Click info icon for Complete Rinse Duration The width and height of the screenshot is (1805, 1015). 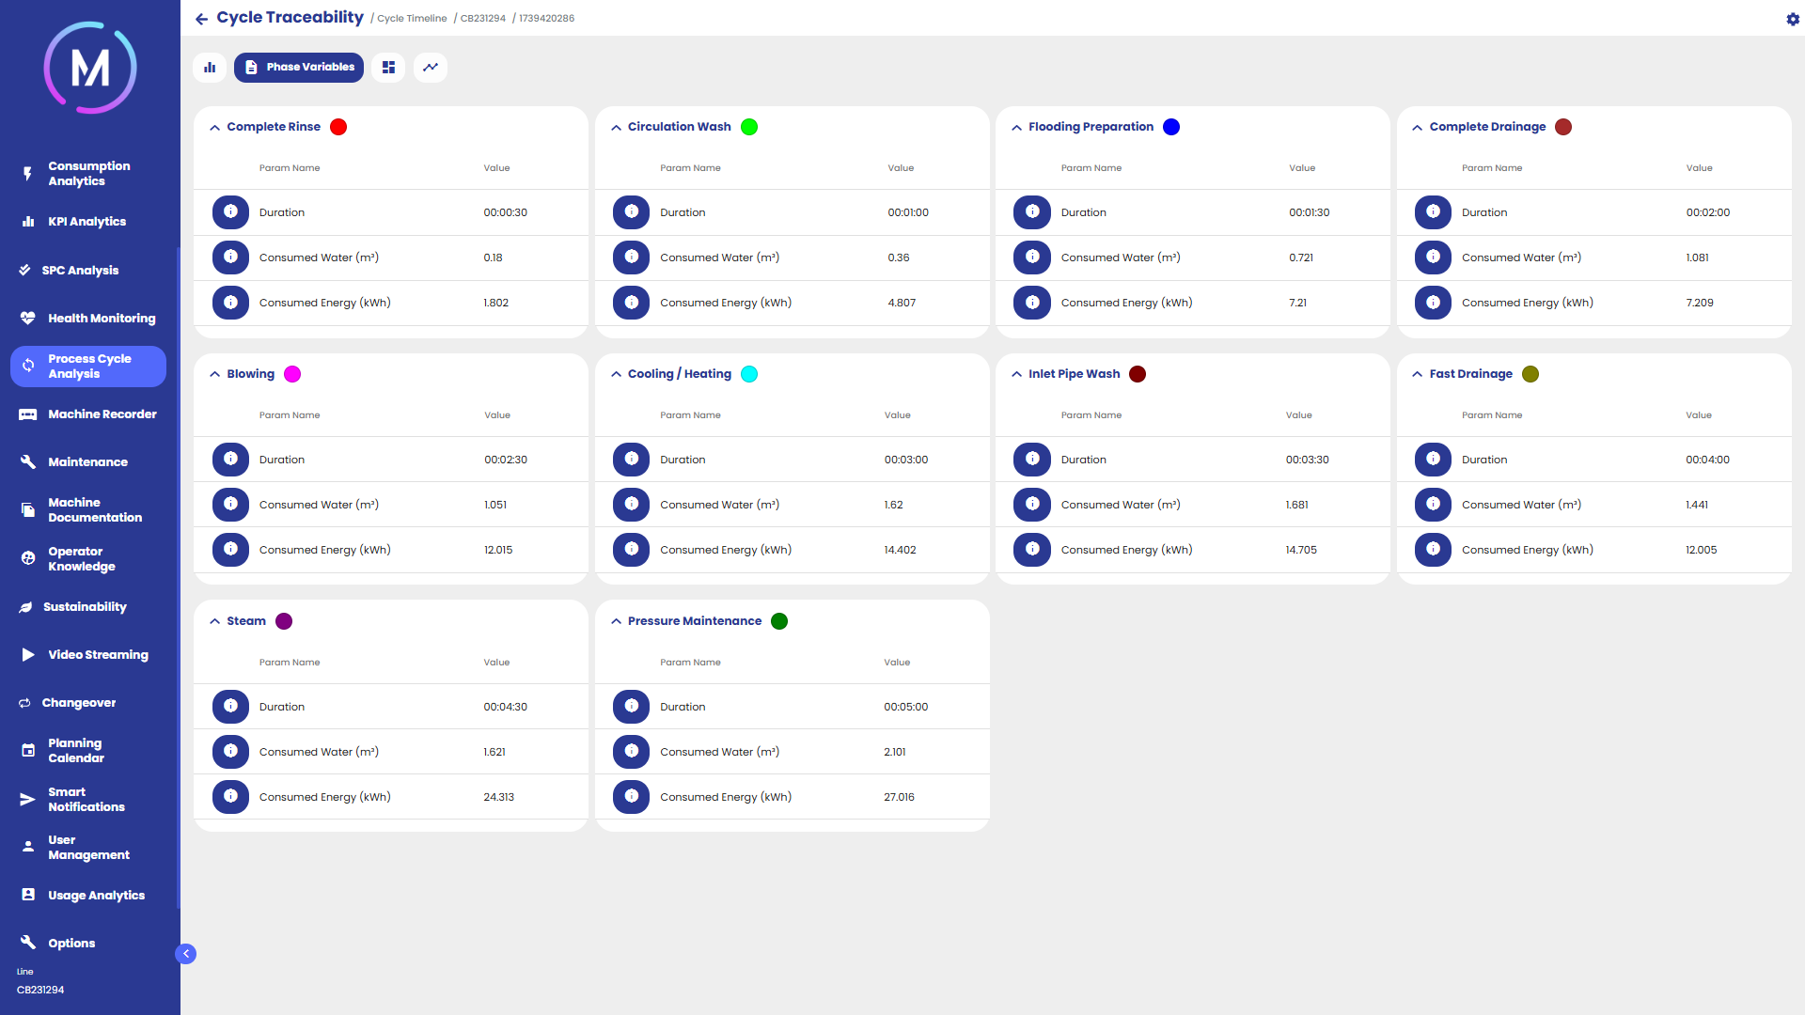click(x=230, y=212)
